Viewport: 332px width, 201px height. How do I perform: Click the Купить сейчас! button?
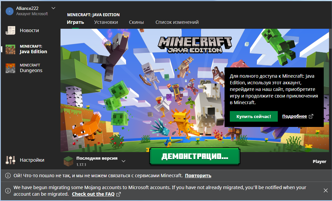pyautogui.click(x=254, y=116)
